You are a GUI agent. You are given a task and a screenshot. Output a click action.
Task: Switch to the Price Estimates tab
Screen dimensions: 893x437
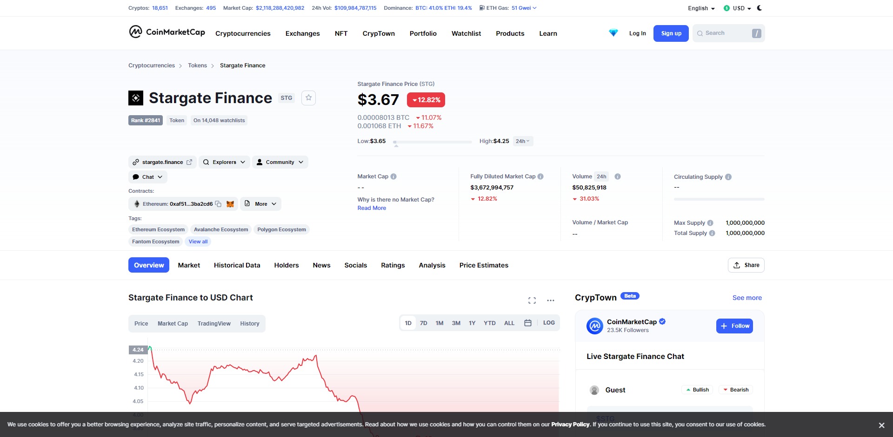click(484, 265)
